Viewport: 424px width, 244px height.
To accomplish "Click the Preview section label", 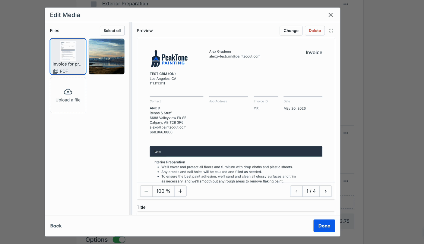I will 145,30.
